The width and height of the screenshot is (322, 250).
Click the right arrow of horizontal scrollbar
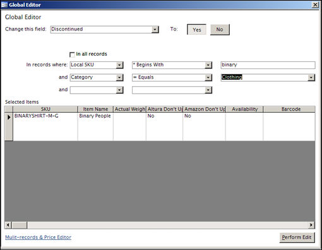click(x=311, y=225)
